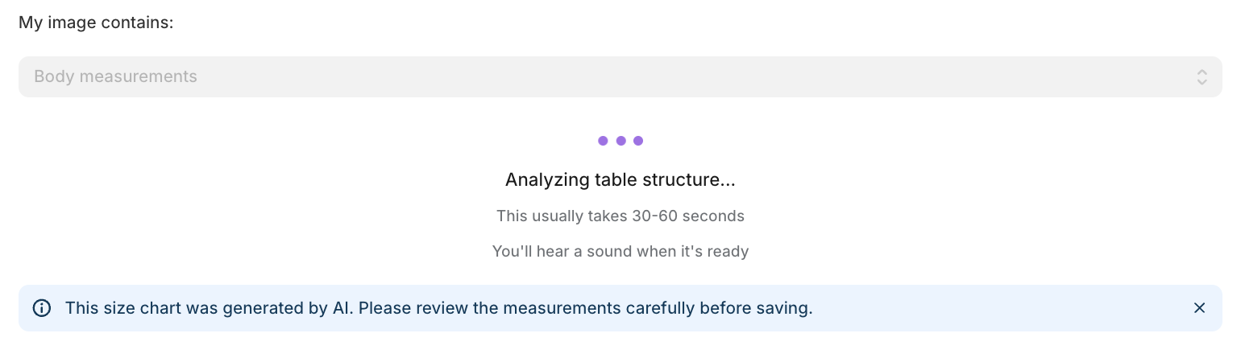The height and width of the screenshot is (362, 1241).
Task: Click the upward arrow of the dropdown chevron
Action: click(x=1202, y=72)
